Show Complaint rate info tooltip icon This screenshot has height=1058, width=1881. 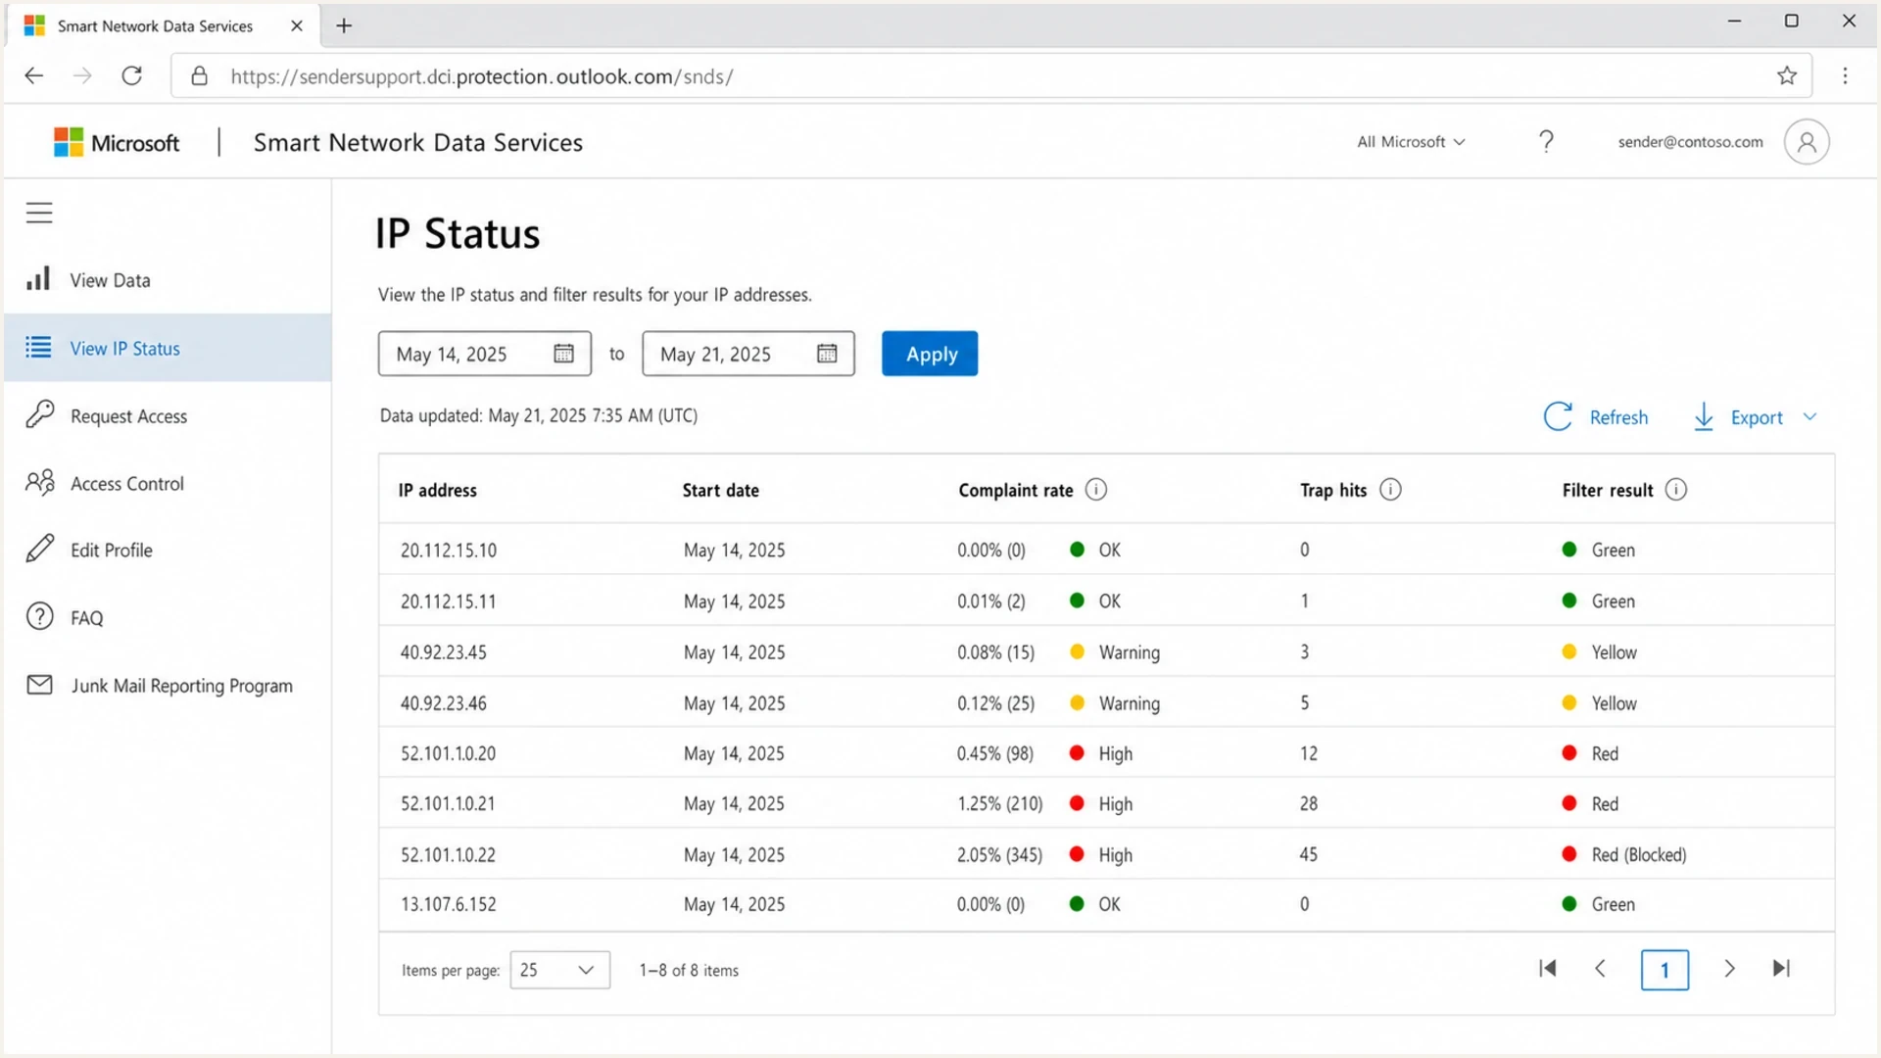tap(1096, 489)
